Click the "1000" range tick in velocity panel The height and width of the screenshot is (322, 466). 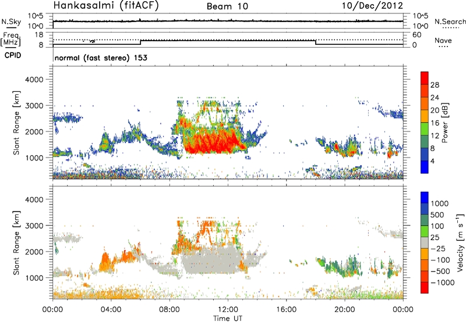point(34,278)
